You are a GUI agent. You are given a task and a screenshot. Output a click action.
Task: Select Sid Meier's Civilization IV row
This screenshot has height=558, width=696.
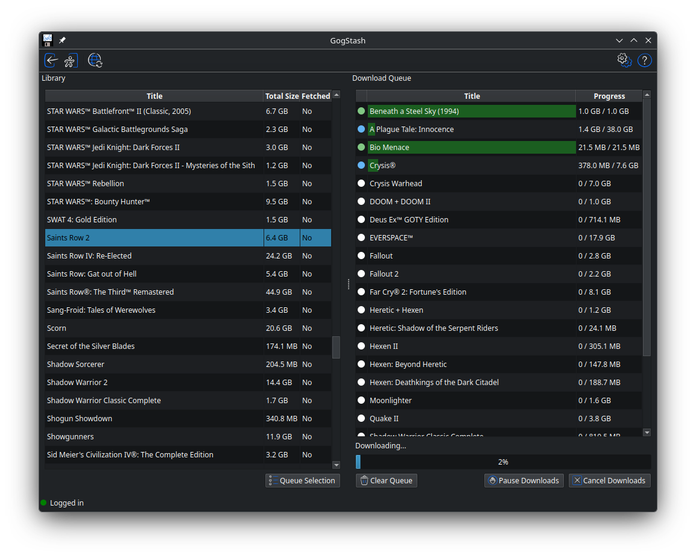(x=188, y=454)
